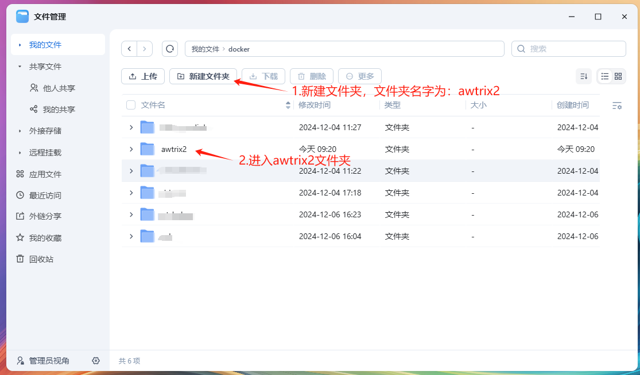Expand the 远程挂载 sidebar section
The width and height of the screenshot is (640, 375).
coord(20,153)
